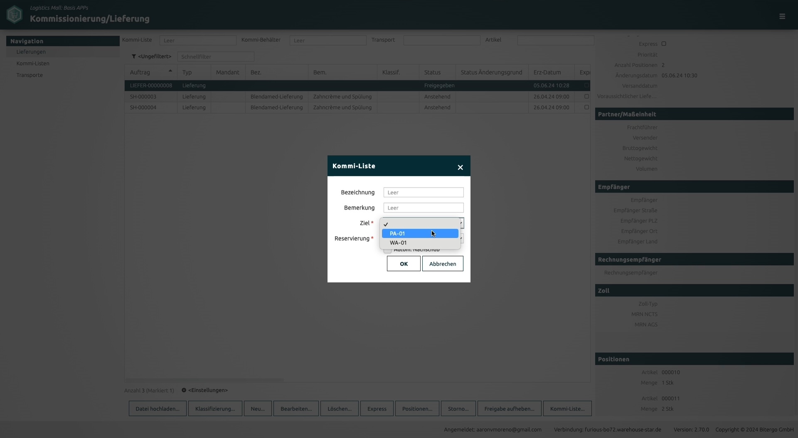
Task: Open Kommi-Listen in the navigation
Action: tap(33, 64)
